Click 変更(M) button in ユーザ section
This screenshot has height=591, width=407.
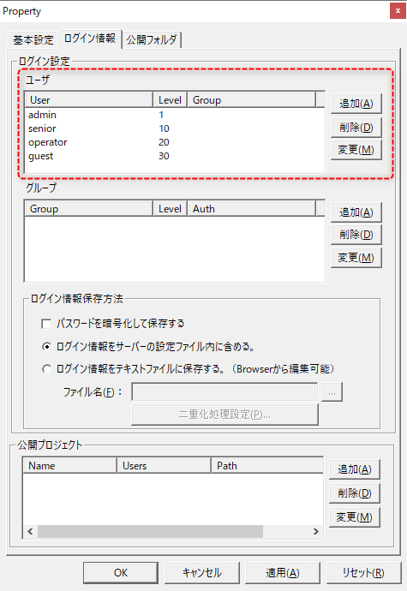356,150
